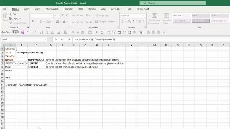This screenshot has height=129, width=230.
Task: Expand the Copy dropdown arrow
Action: 20,19
